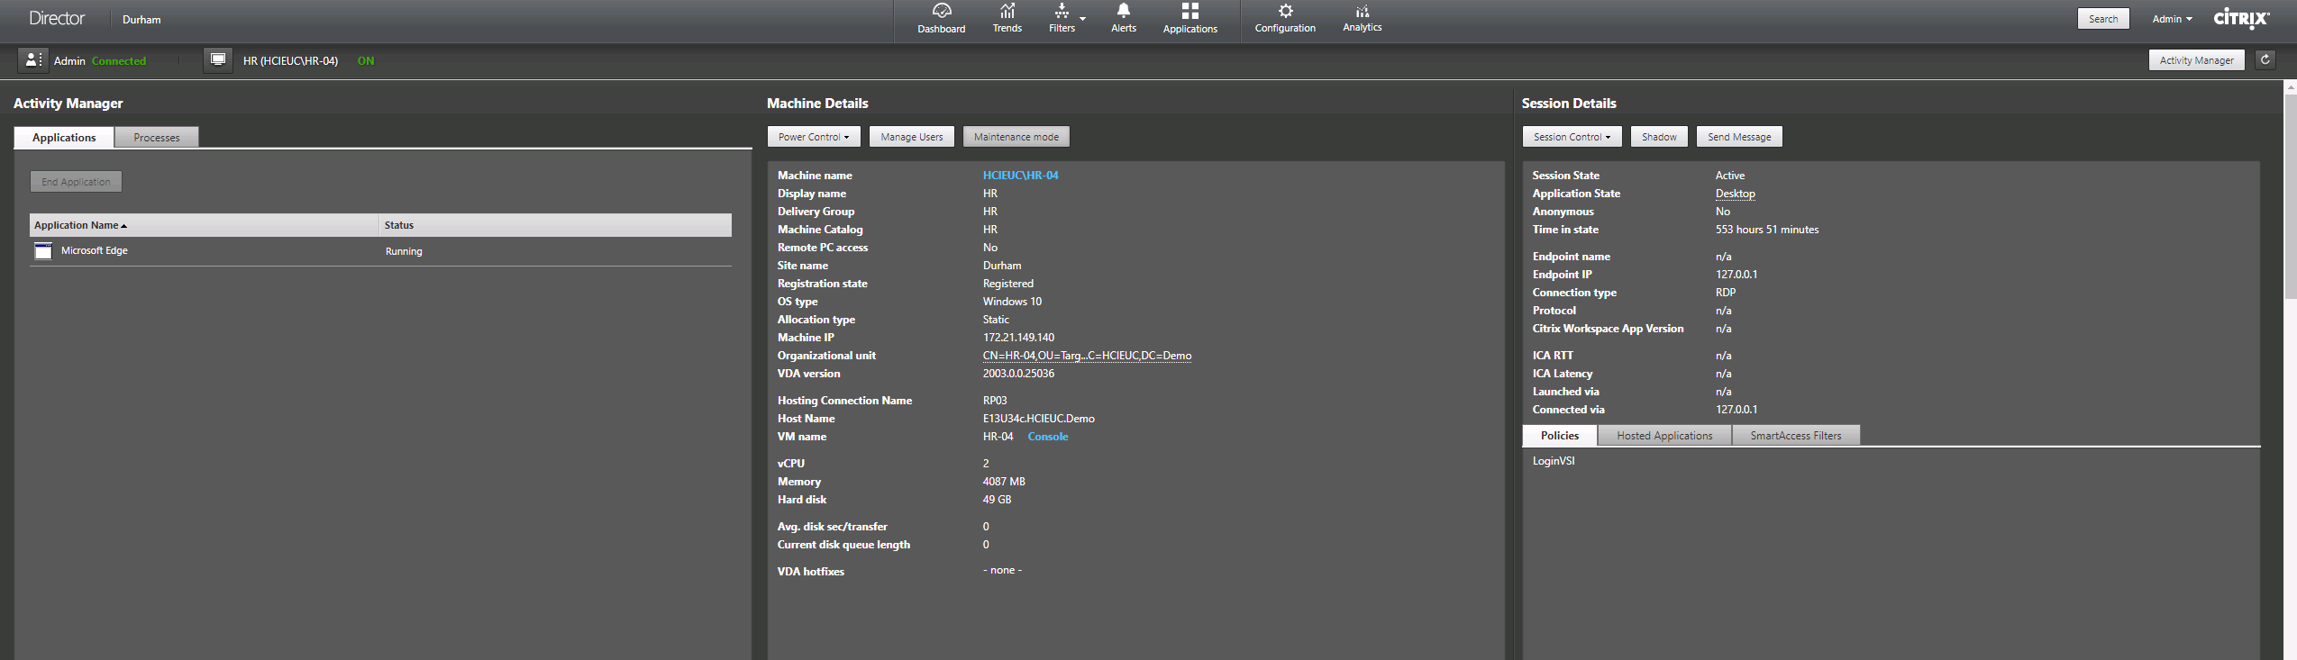Screen dimensions: 2297x660
Task: Select the SmartAccess Filters tab
Action: click(1795, 436)
